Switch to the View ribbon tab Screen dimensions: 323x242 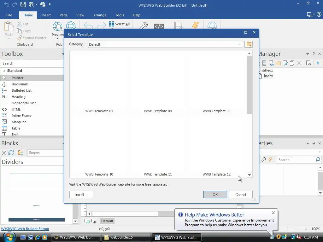click(x=80, y=15)
